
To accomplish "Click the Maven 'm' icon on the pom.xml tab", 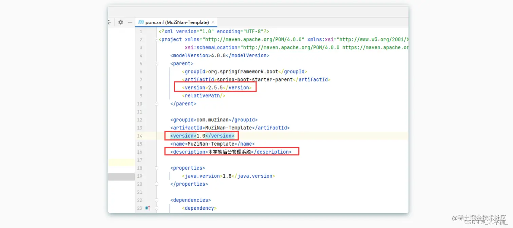I will [141, 22].
